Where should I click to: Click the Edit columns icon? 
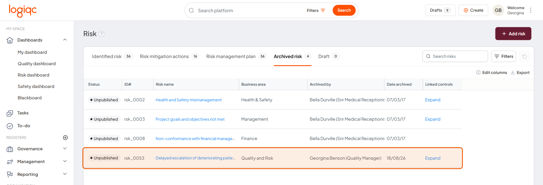point(478,73)
